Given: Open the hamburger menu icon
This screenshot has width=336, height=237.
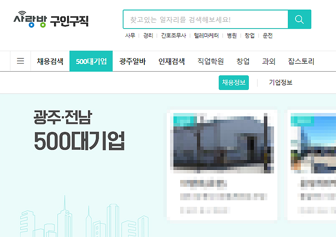Looking at the screenshot, I should pos(20,61).
